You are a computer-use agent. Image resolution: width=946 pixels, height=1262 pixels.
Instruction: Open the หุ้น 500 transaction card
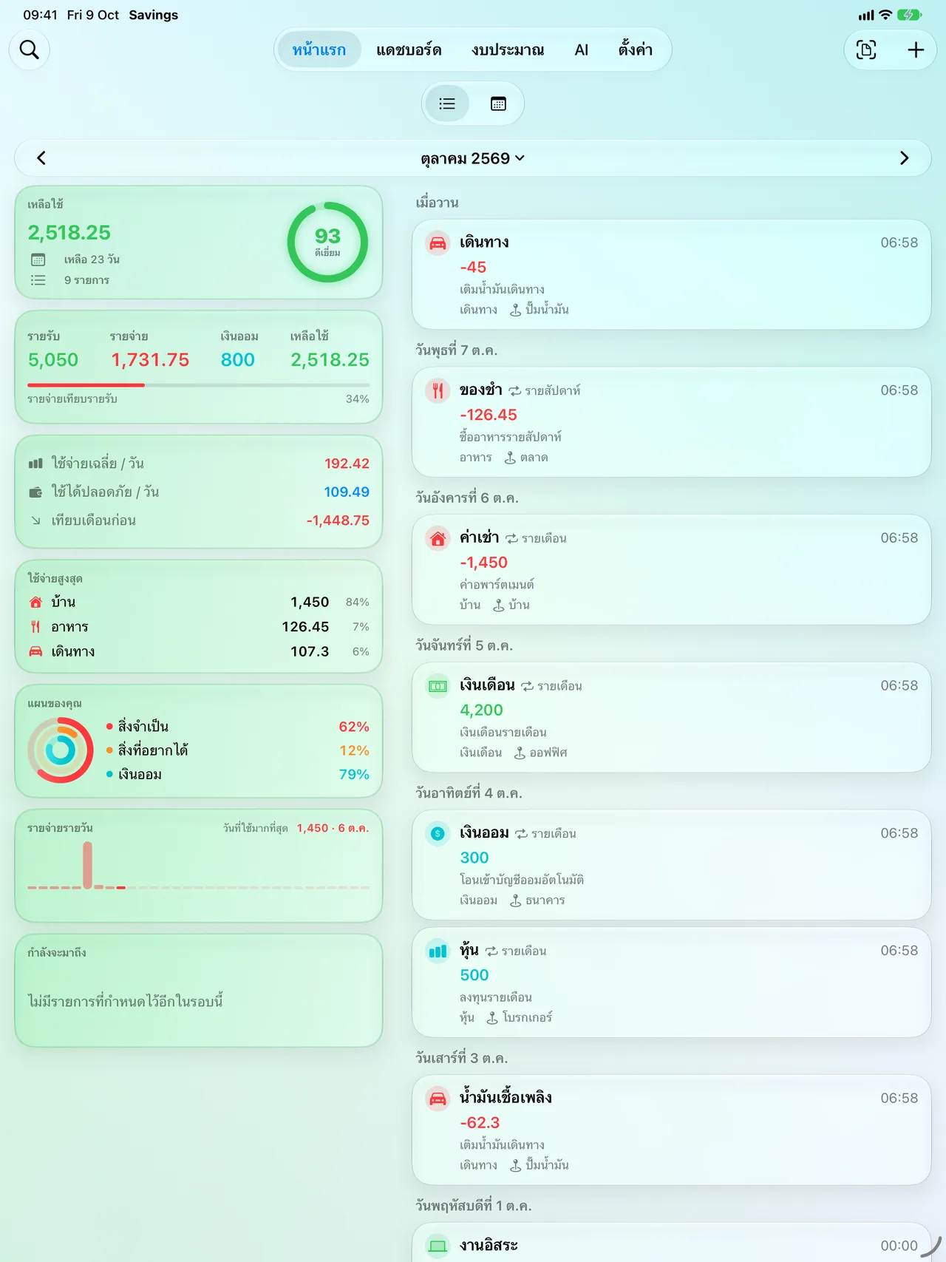click(671, 983)
